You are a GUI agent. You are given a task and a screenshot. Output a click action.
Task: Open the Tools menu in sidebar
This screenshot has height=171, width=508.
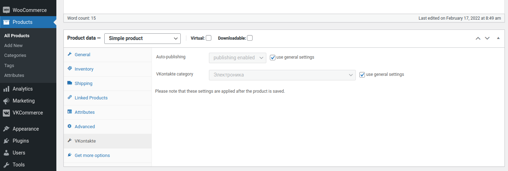(x=28, y=165)
